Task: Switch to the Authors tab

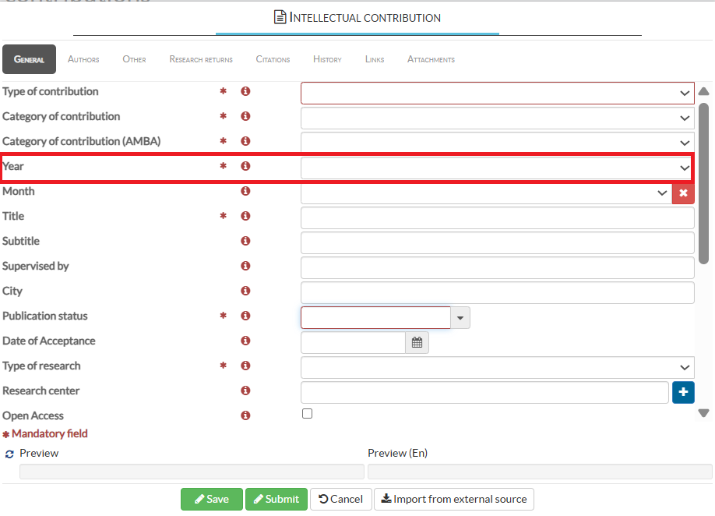Action: coord(83,59)
